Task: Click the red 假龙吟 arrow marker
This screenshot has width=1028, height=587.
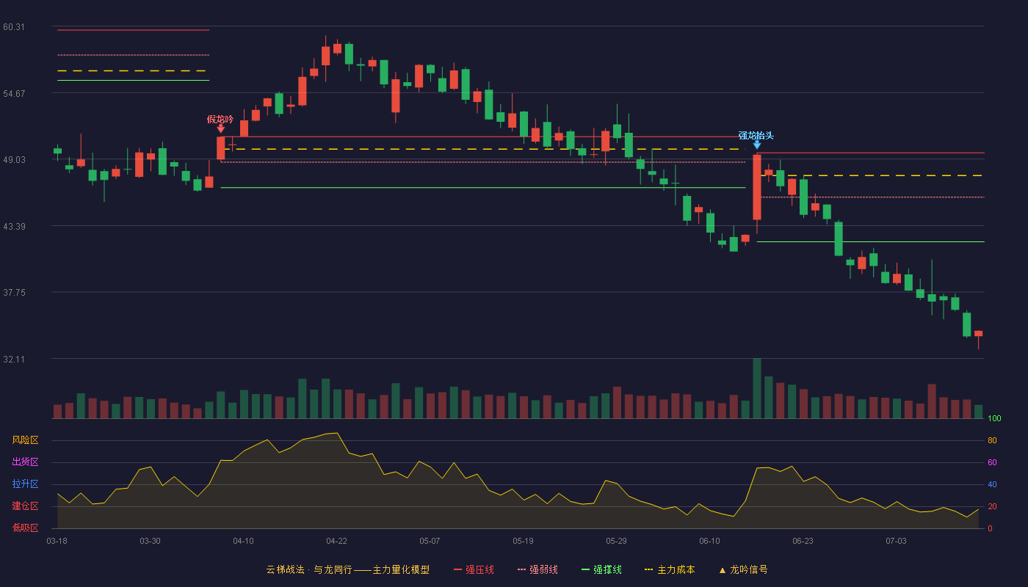Action: 220,128
